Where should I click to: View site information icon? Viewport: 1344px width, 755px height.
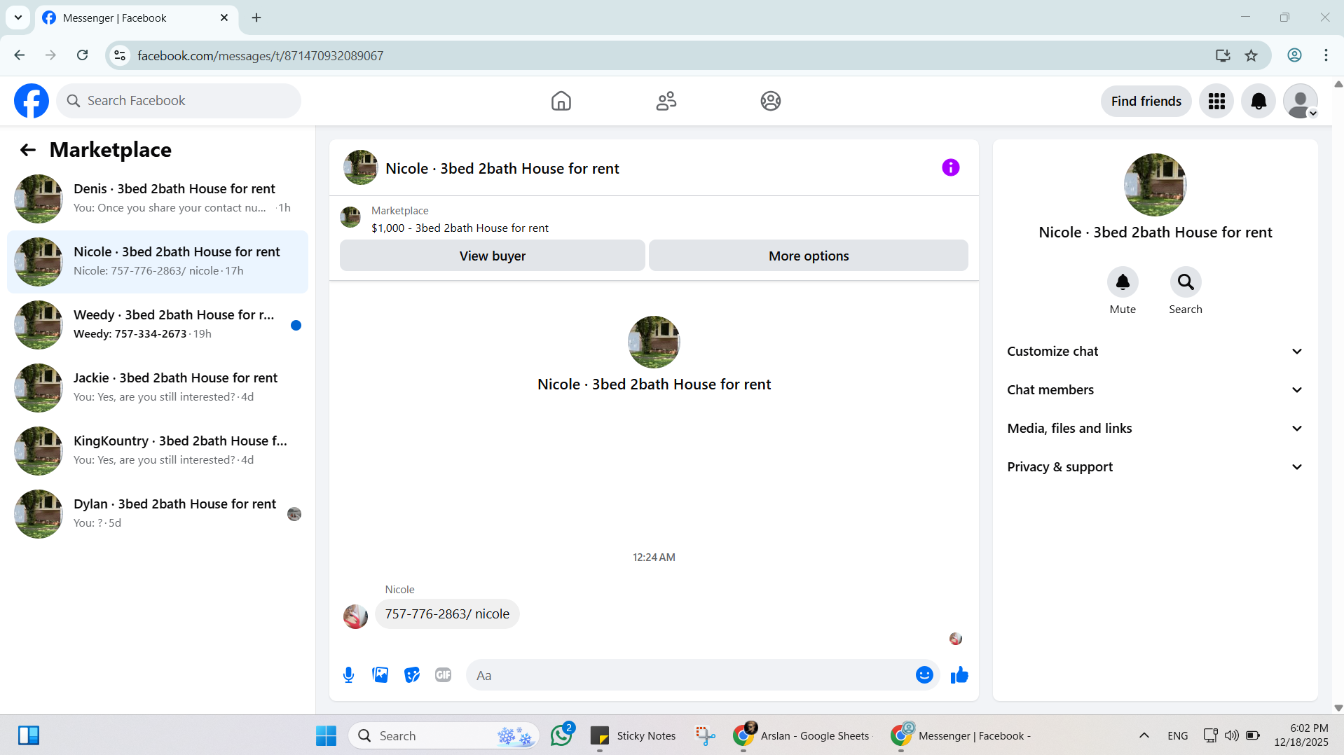pyautogui.click(x=121, y=55)
